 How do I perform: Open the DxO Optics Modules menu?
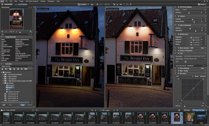click(32, 1)
